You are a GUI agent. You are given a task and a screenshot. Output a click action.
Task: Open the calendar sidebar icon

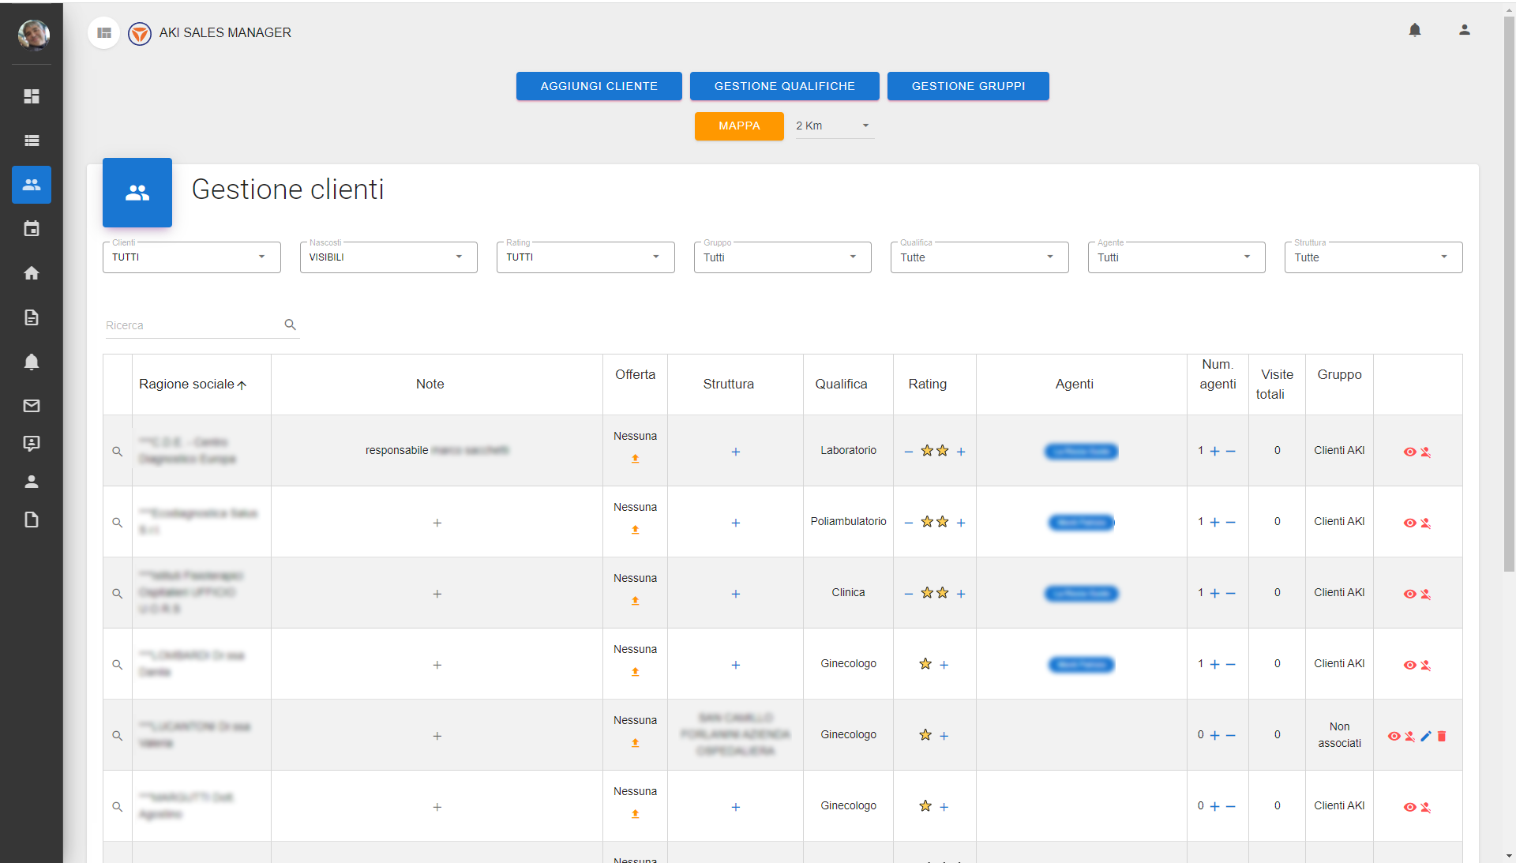pos(32,229)
